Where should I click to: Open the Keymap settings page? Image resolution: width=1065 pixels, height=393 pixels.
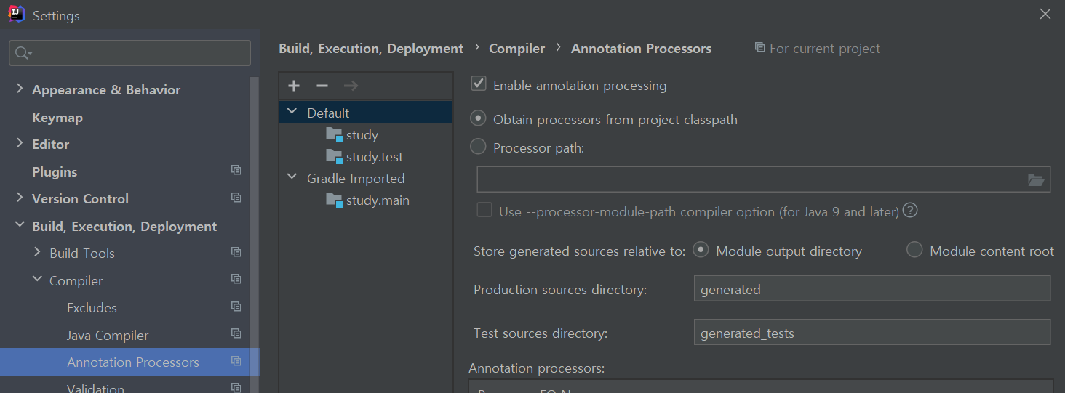[57, 117]
